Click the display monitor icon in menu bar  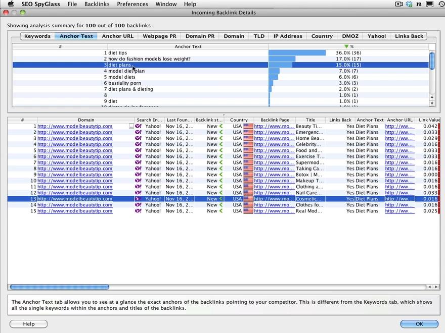430,4
